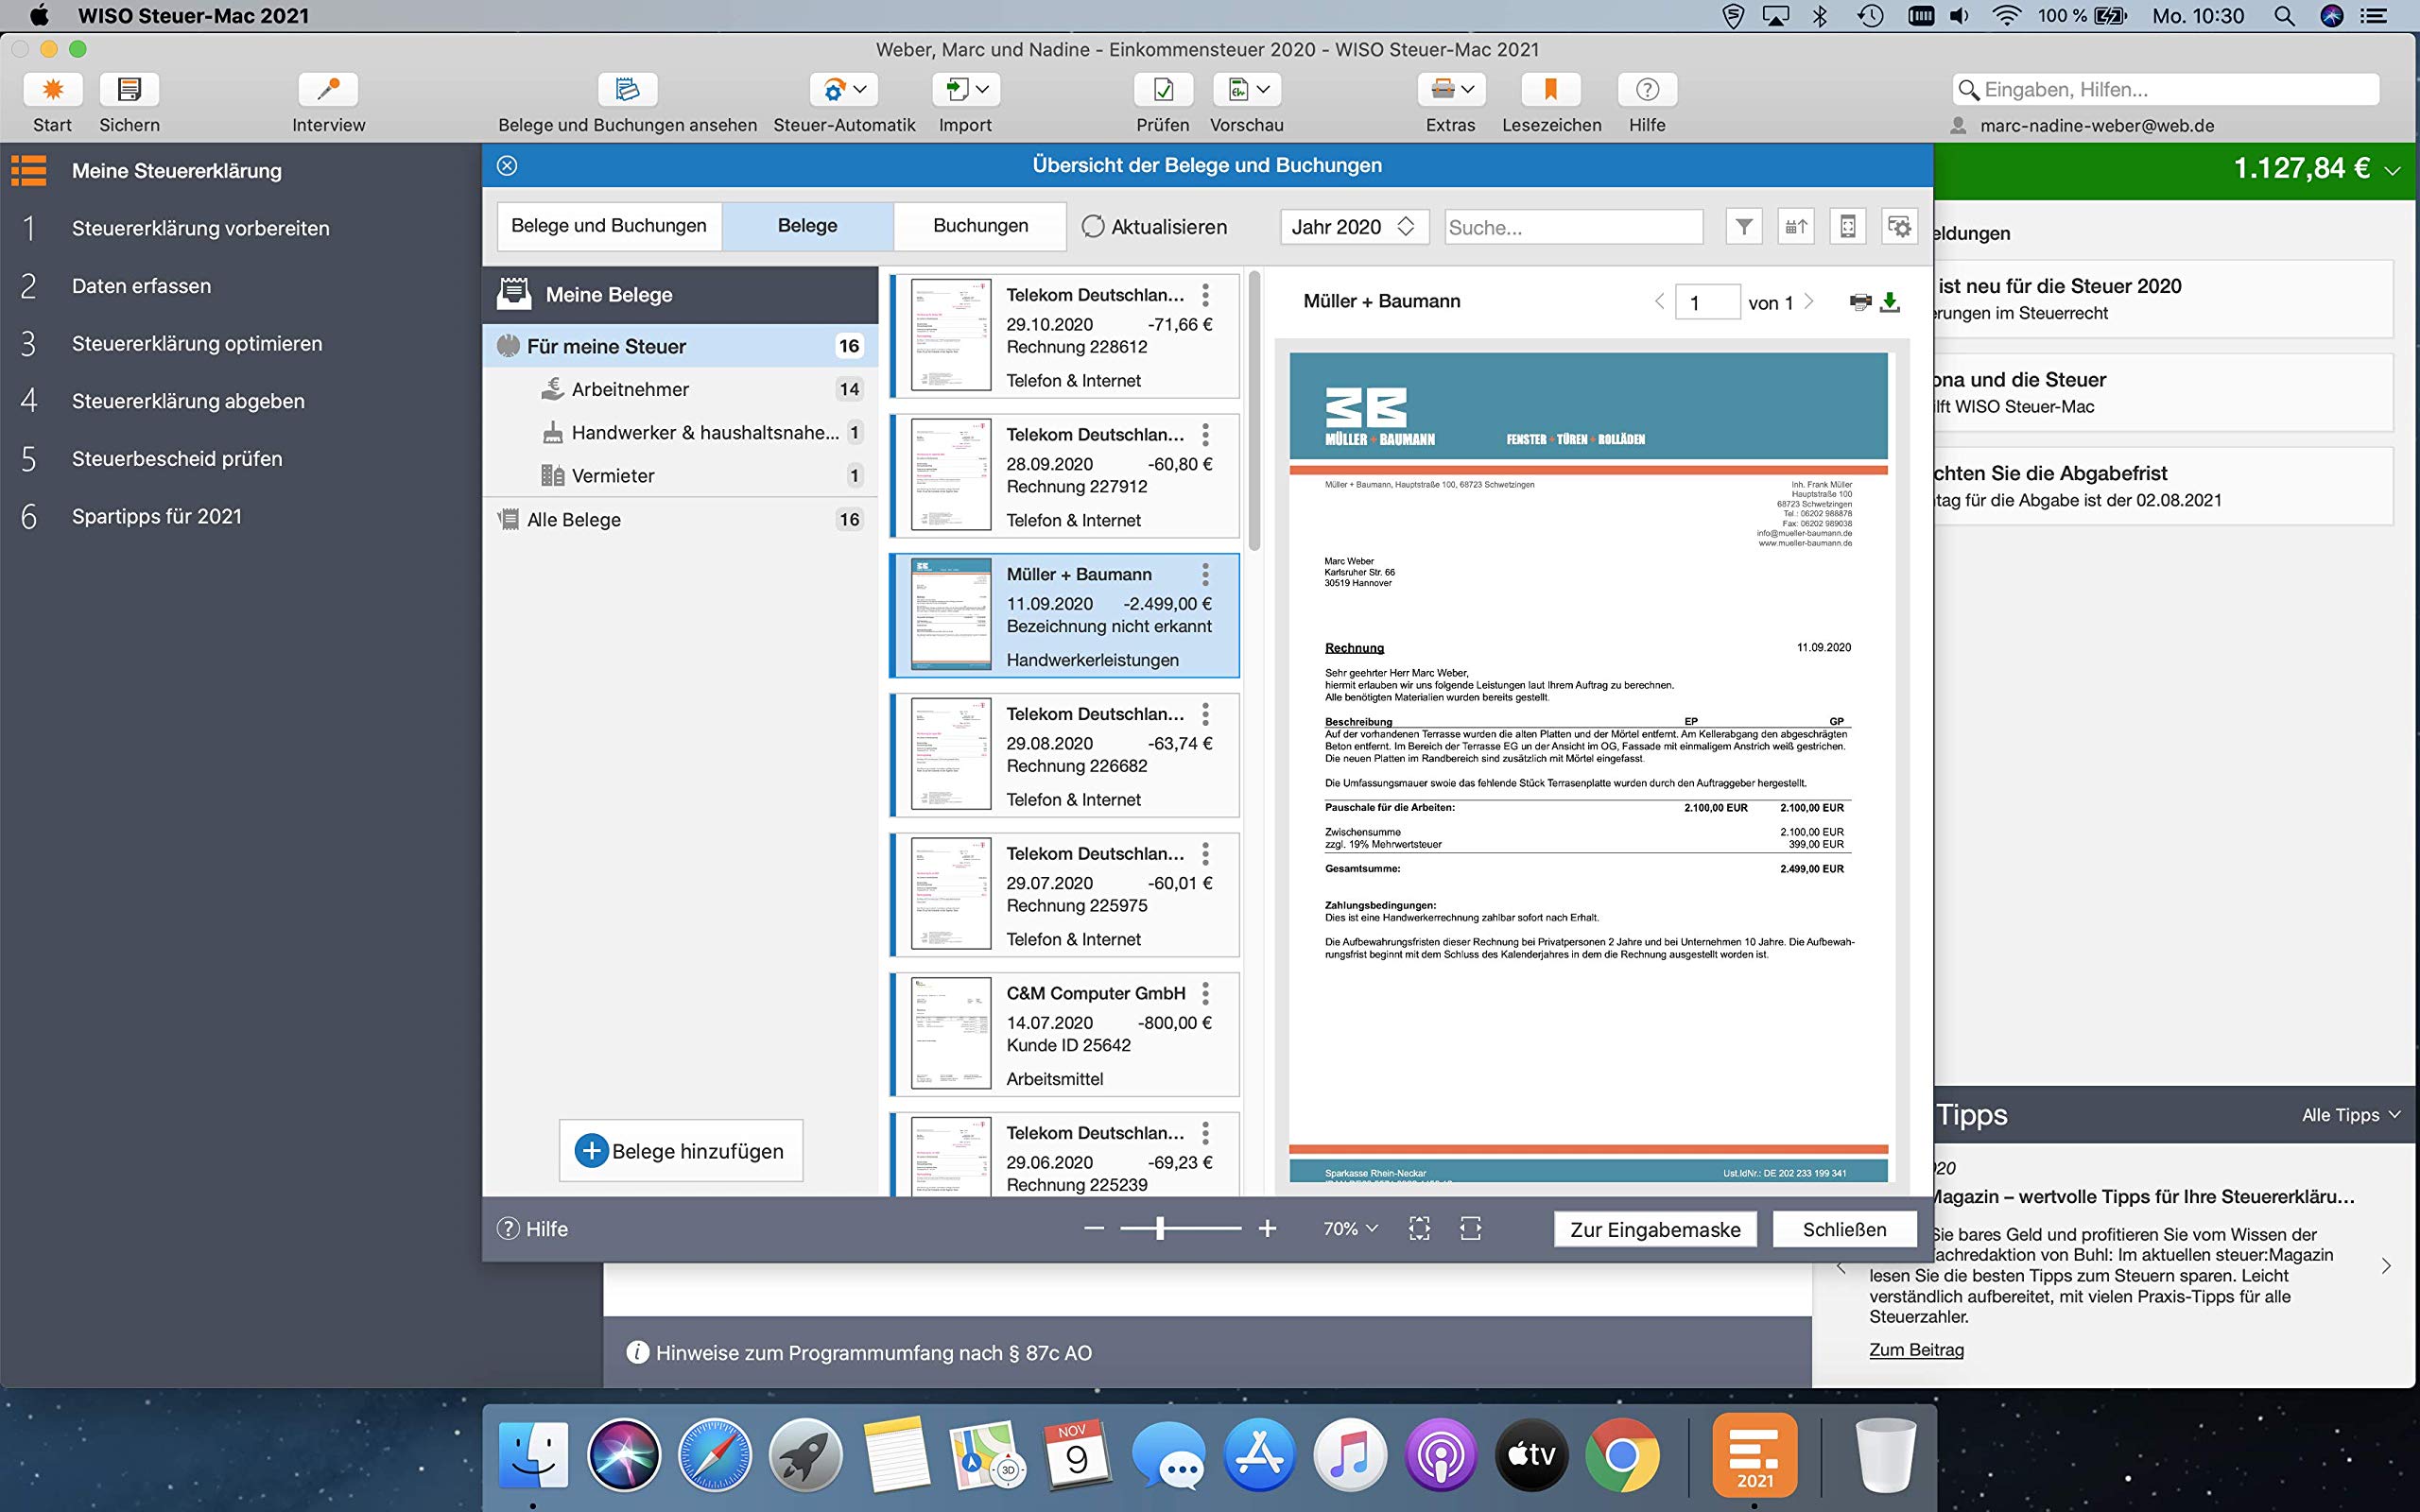Image resolution: width=2420 pixels, height=1512 pixels.
Task: Close the overview with the circled X
Action: (507, 166)
